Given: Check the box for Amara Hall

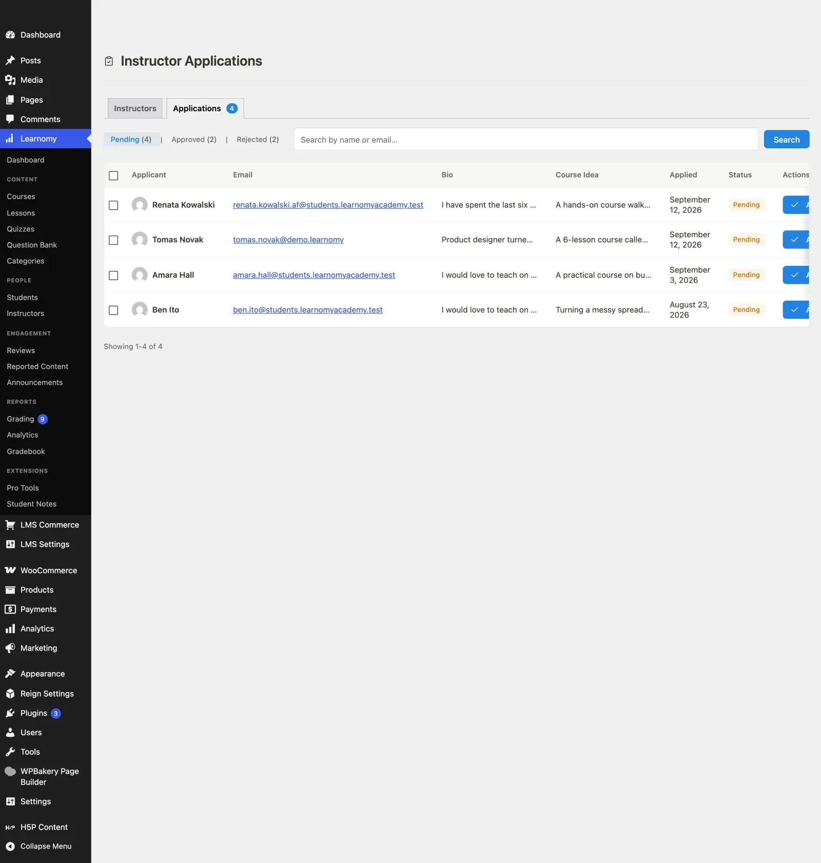Looking at the screenshot, I should [x=113, y=276].
